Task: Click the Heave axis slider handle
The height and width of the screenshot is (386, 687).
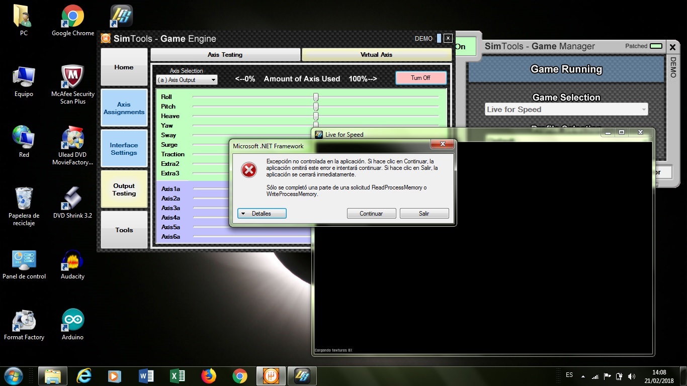Action: [x=316, y=116]
